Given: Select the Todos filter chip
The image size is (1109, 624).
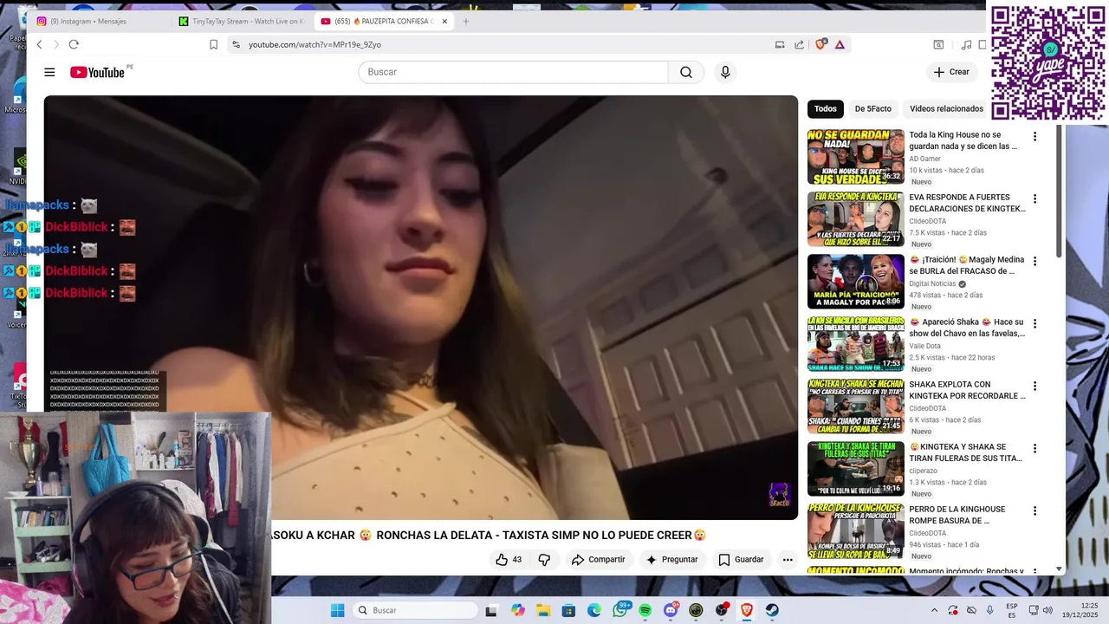Looking at the screenshot, I should (826, 109).
